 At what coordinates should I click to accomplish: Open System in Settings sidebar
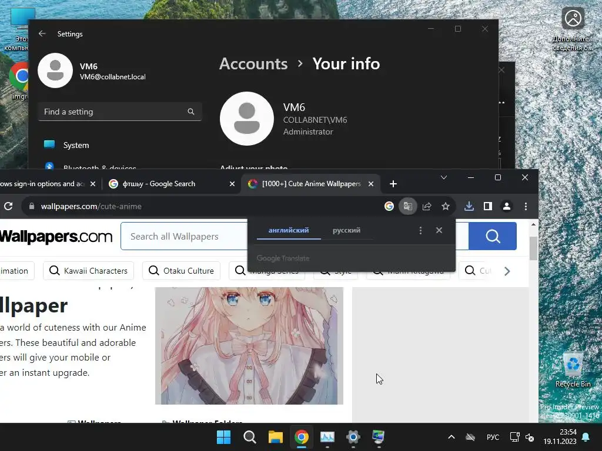click(76, 145)
